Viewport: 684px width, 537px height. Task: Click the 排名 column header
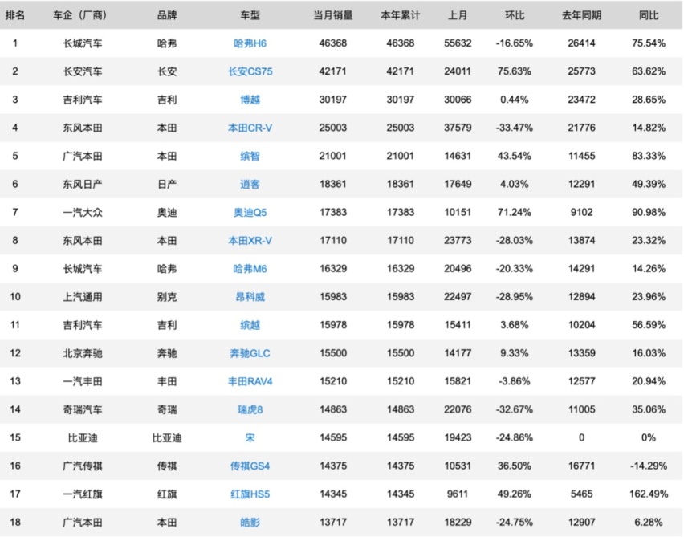pyautogui.click(x=14, y=15)
